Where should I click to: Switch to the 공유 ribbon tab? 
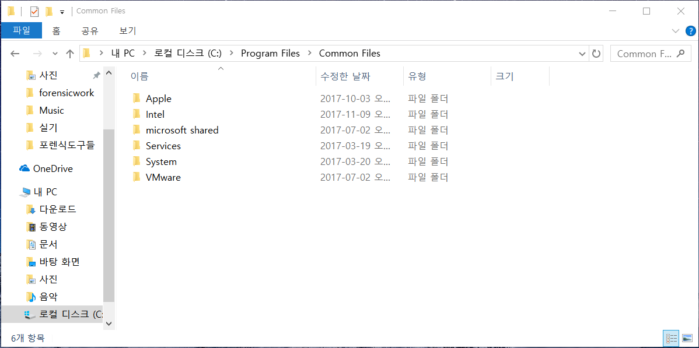point(90,31)
